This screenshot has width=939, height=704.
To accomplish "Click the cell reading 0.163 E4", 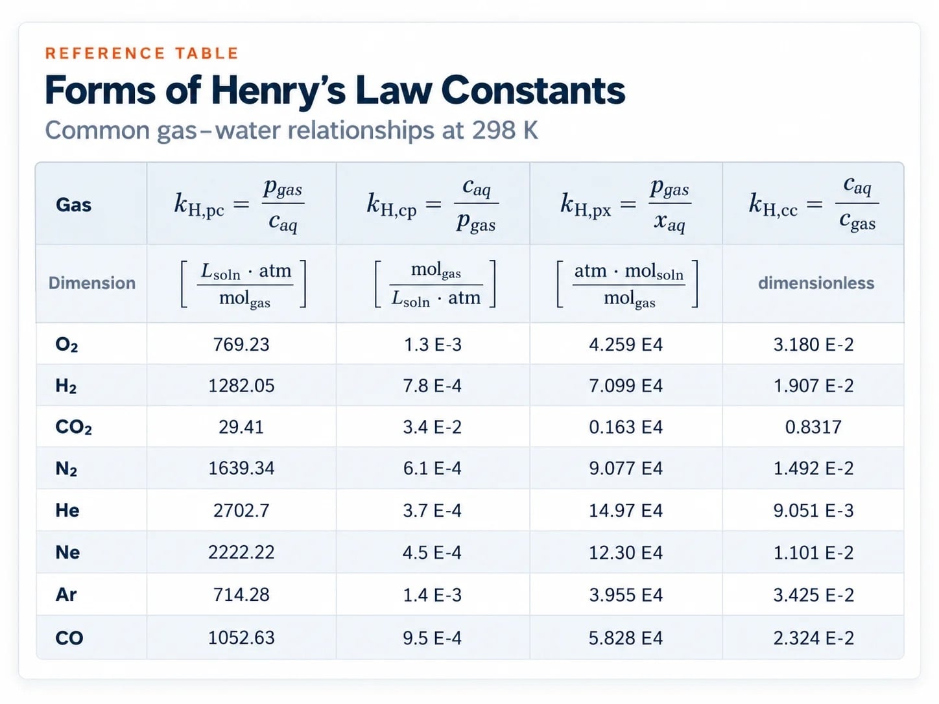I will (626, 427).
